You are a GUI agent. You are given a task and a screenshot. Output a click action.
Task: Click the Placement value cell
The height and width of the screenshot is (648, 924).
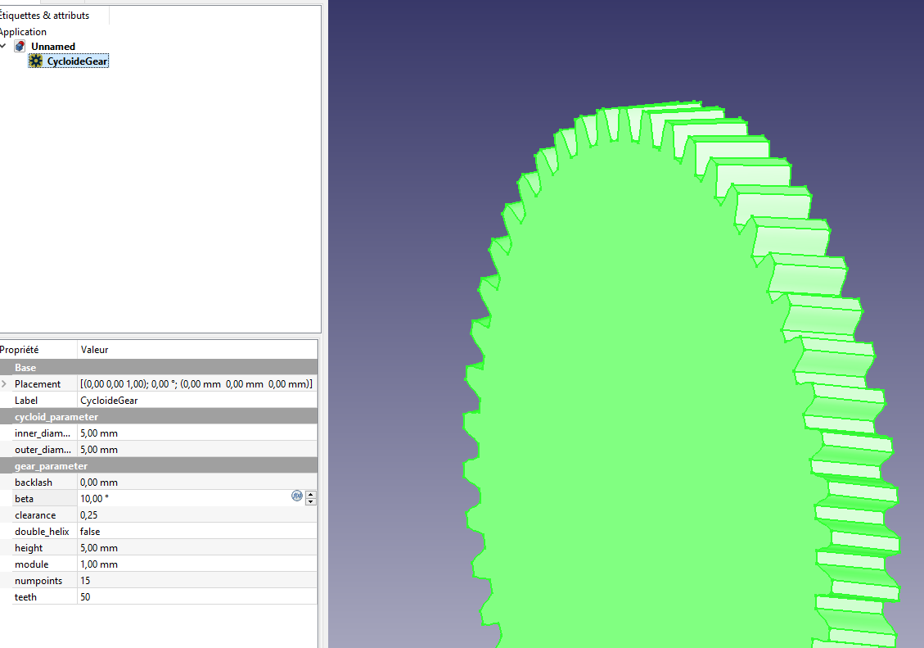click(x=197, y=384)
